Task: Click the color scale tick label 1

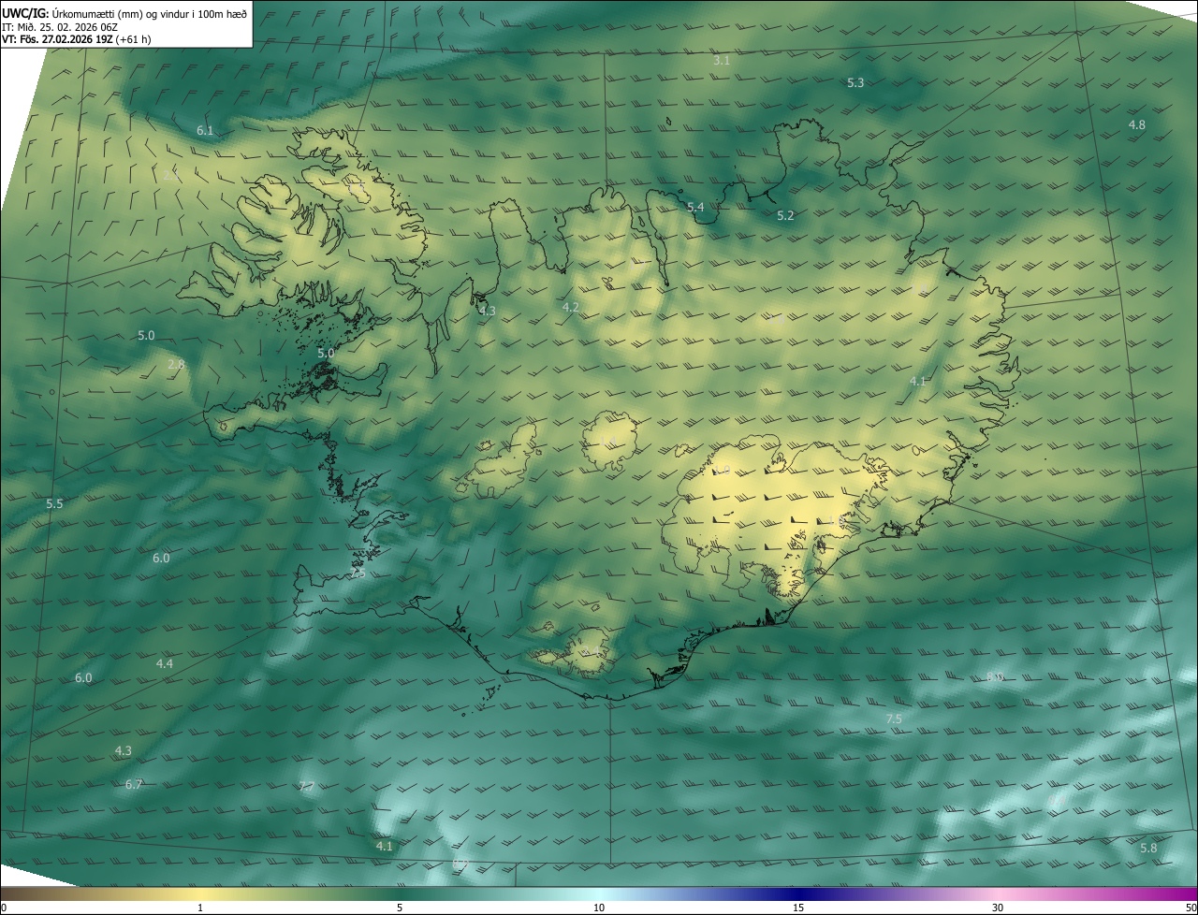Action: click(200, 908)
